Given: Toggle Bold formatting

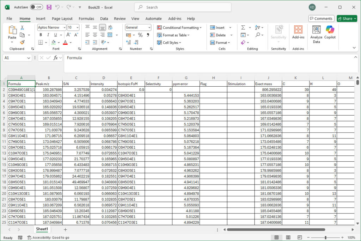Looking at the screenshot, I should [x=41, y=35].
